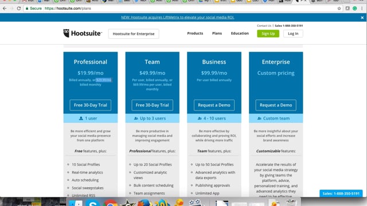Open Chrome from the dock

(x=111, y=203)
